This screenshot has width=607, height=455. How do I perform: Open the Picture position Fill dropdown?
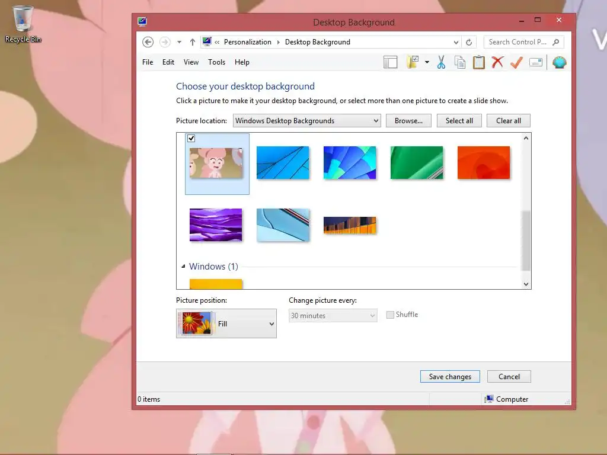point(226,323)
